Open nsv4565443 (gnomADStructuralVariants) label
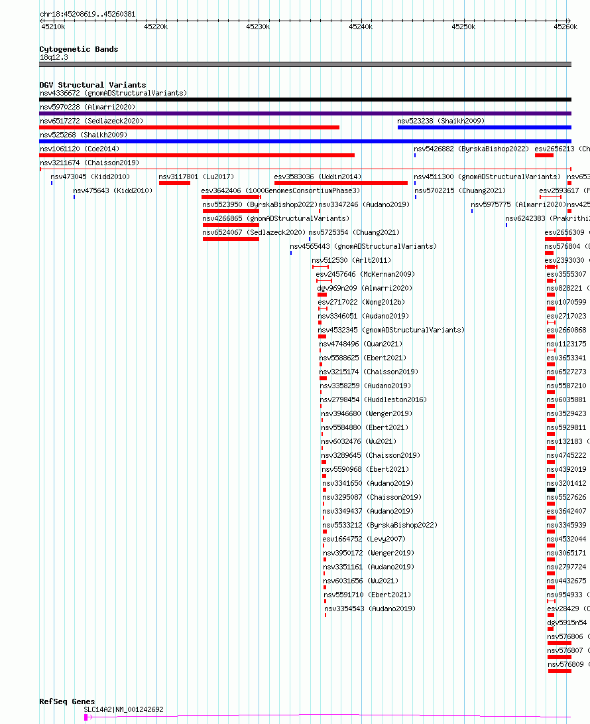This screenshot has height=724, width=590. tap(363, 246)
